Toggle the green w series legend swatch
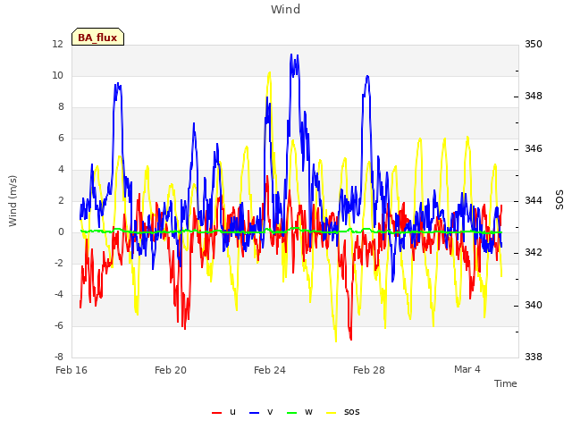 click(x=292, y=413)
